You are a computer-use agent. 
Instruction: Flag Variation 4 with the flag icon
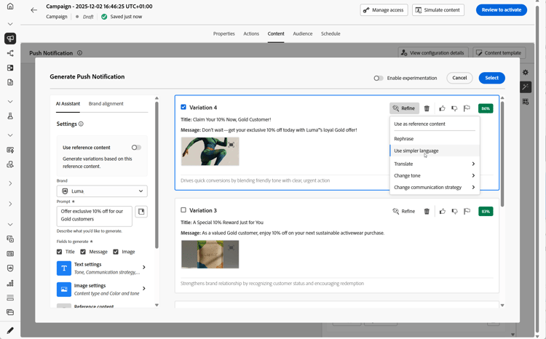point(467,108)
